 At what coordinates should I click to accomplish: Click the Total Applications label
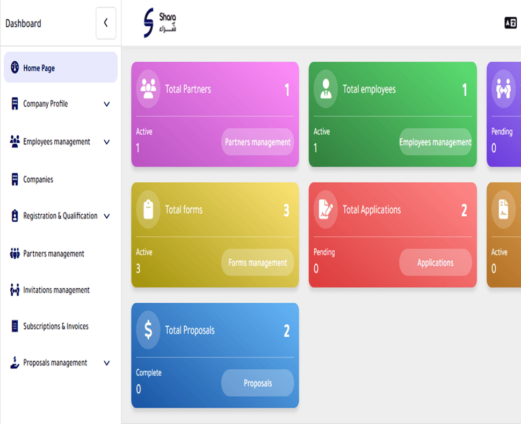[372, 210]
